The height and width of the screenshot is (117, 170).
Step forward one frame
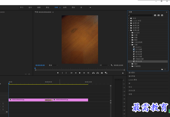click(84, 73)
